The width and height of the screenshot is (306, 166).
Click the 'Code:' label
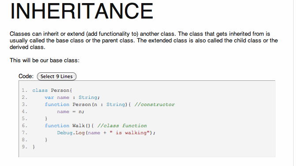click(x=26, y=76)
